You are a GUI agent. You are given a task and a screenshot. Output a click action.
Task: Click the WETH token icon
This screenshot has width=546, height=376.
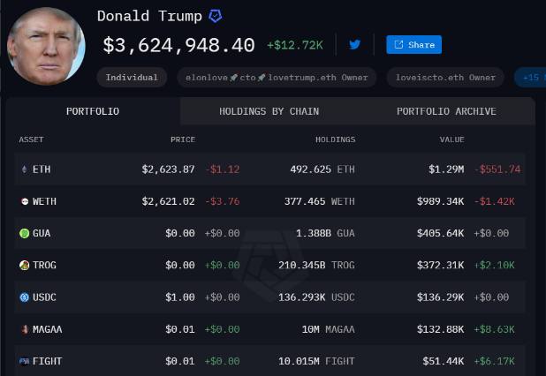[24, 201]
